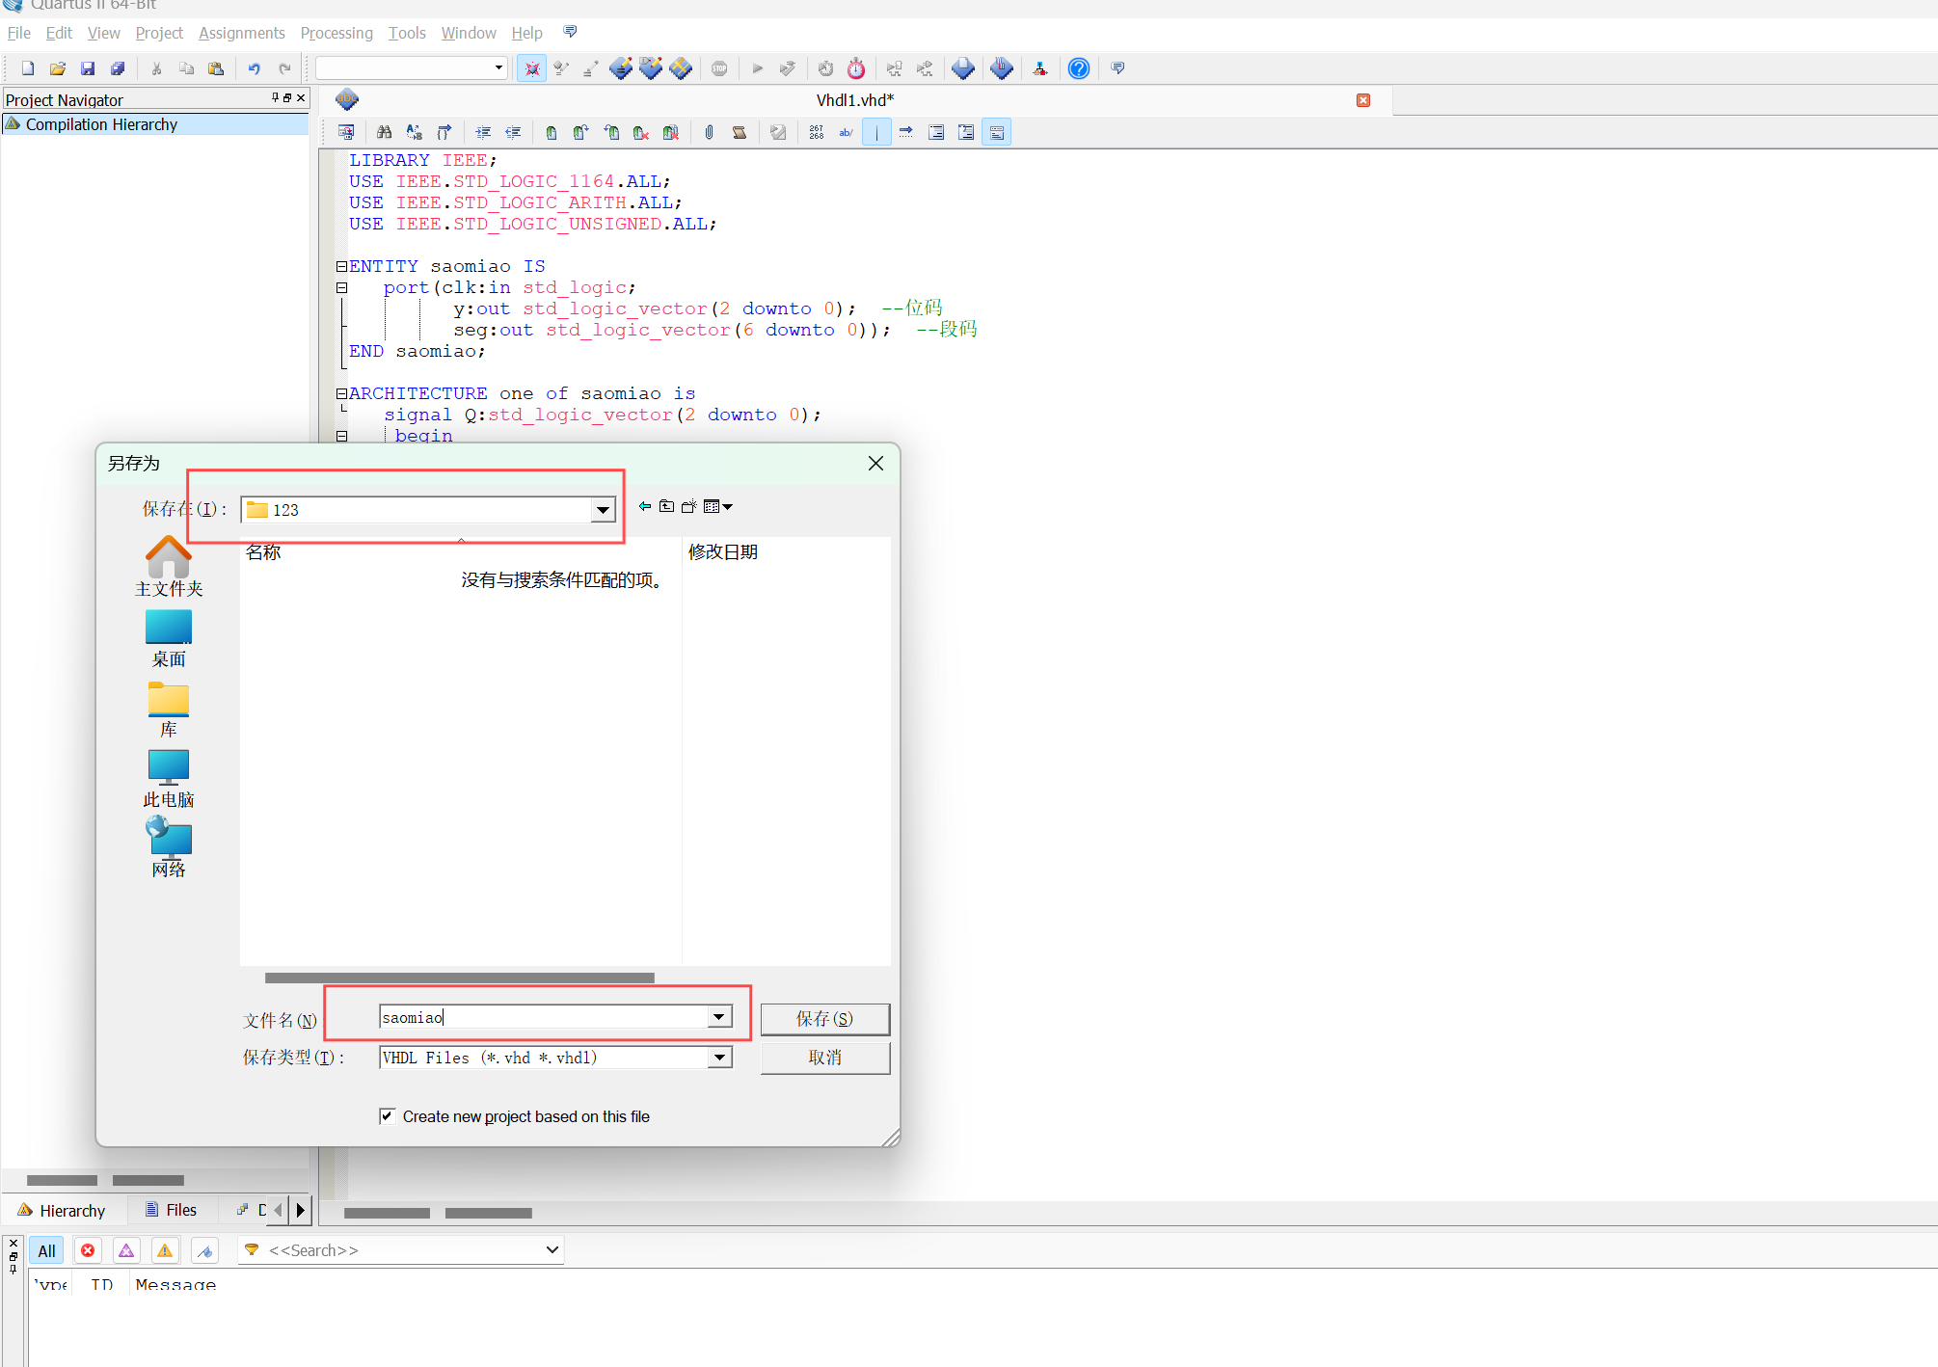Click the Open file toolbar icon
The width and height of the screenshot is (1938, 1367).
point(58,68)
